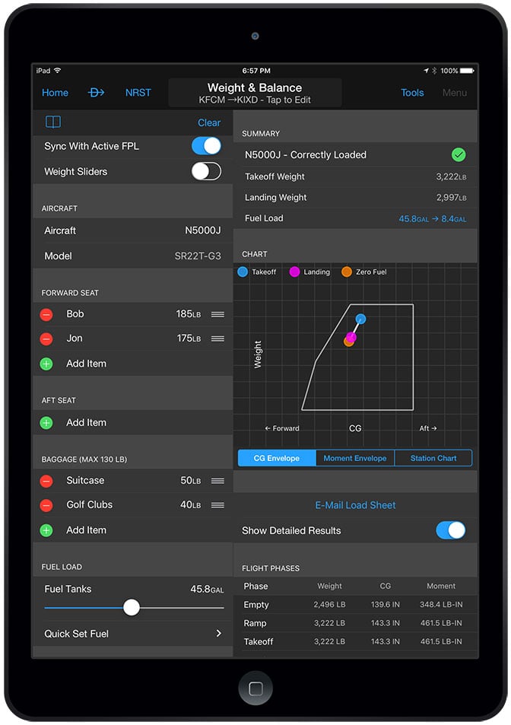The height and width of the screenshot is (725, 511).
Task: Tap the Landing legend color dot
Action: 294,272
